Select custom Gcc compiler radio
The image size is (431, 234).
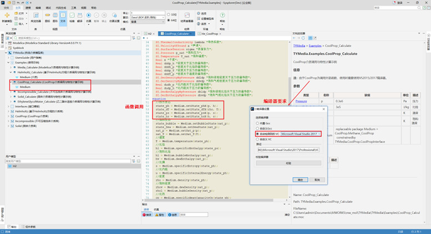click(257, 129)
